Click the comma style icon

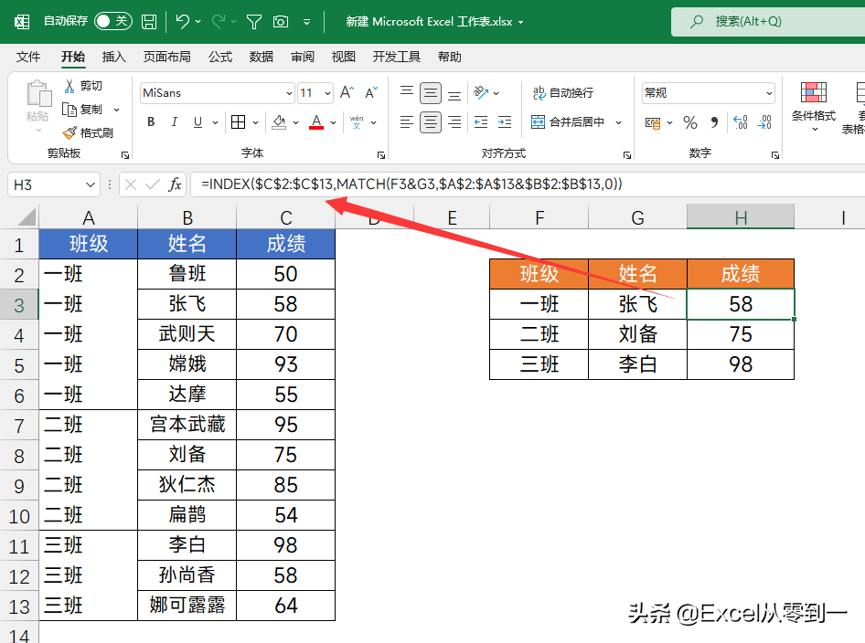coord(714,122)
